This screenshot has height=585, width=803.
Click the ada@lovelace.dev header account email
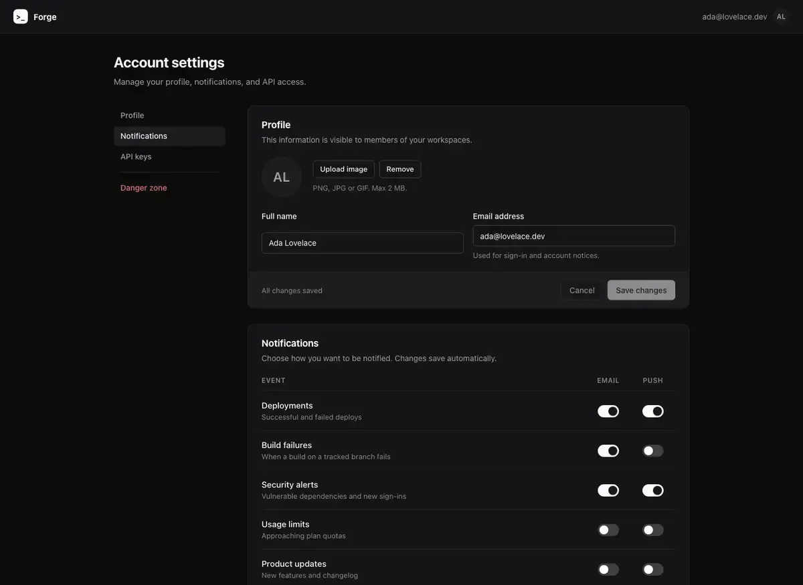point(735,17)
